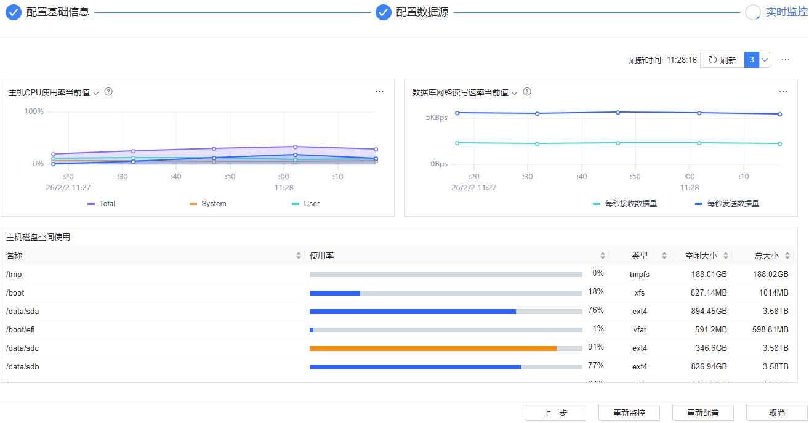Click the 76% usage value
809x423 pixels.
(596, 310)
